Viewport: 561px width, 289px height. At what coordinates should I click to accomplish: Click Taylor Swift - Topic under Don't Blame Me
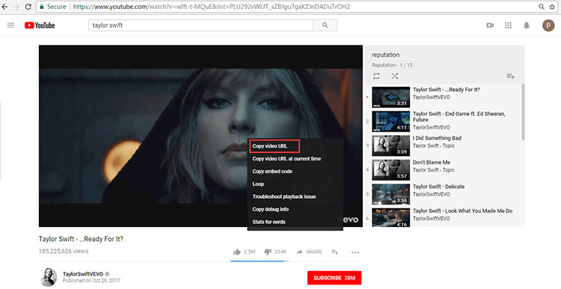(434, 170)
